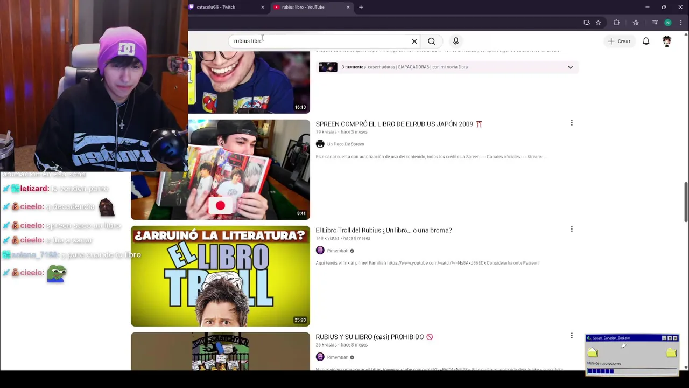Open the YouTube account avatar menu

pos(667,41)
